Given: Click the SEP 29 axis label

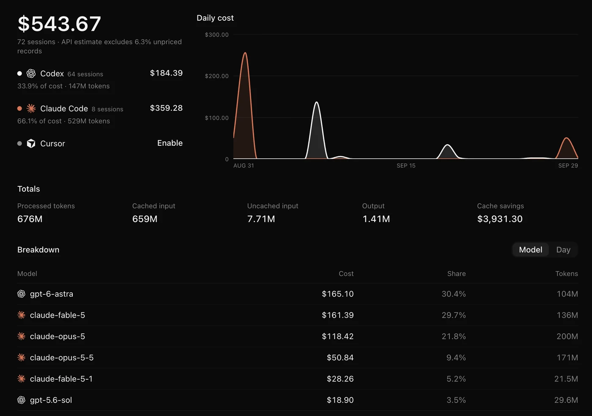Looking at the screenshot, I should click(x=568, y=166).
